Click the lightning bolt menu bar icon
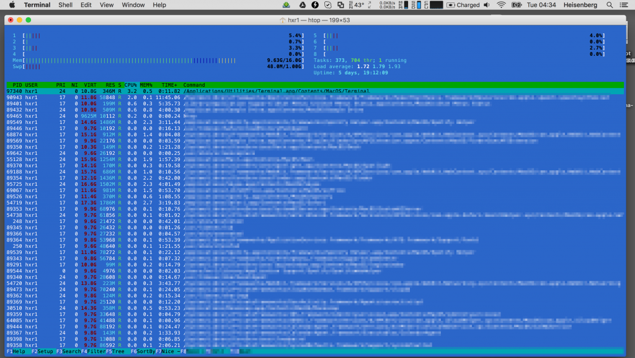 pos(315,5)
